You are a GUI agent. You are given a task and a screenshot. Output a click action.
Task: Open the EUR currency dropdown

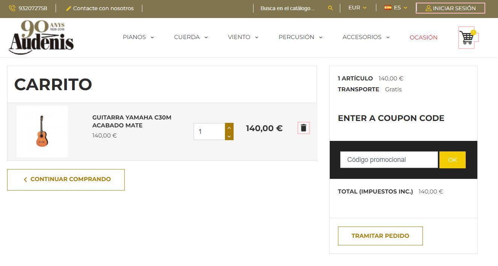pos(357,8)
